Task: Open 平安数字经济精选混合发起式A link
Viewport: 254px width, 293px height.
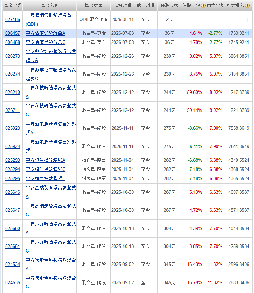Action: [x=51, y=56]
